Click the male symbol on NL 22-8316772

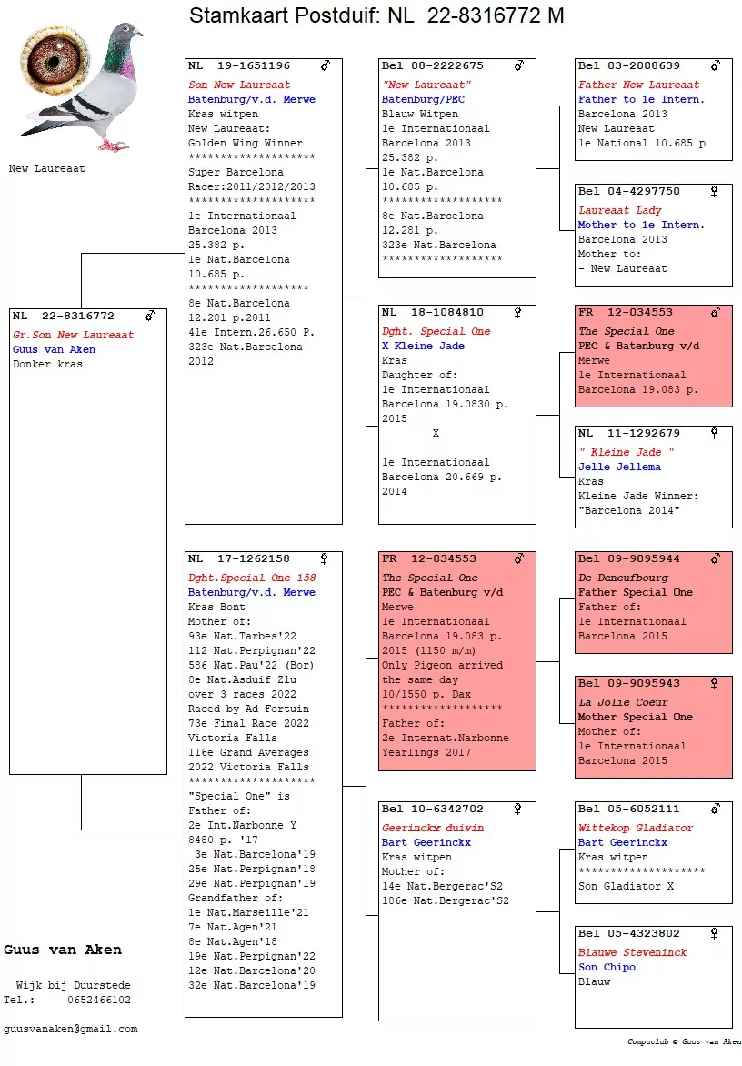pyautogui.click(x=150, y=316)
